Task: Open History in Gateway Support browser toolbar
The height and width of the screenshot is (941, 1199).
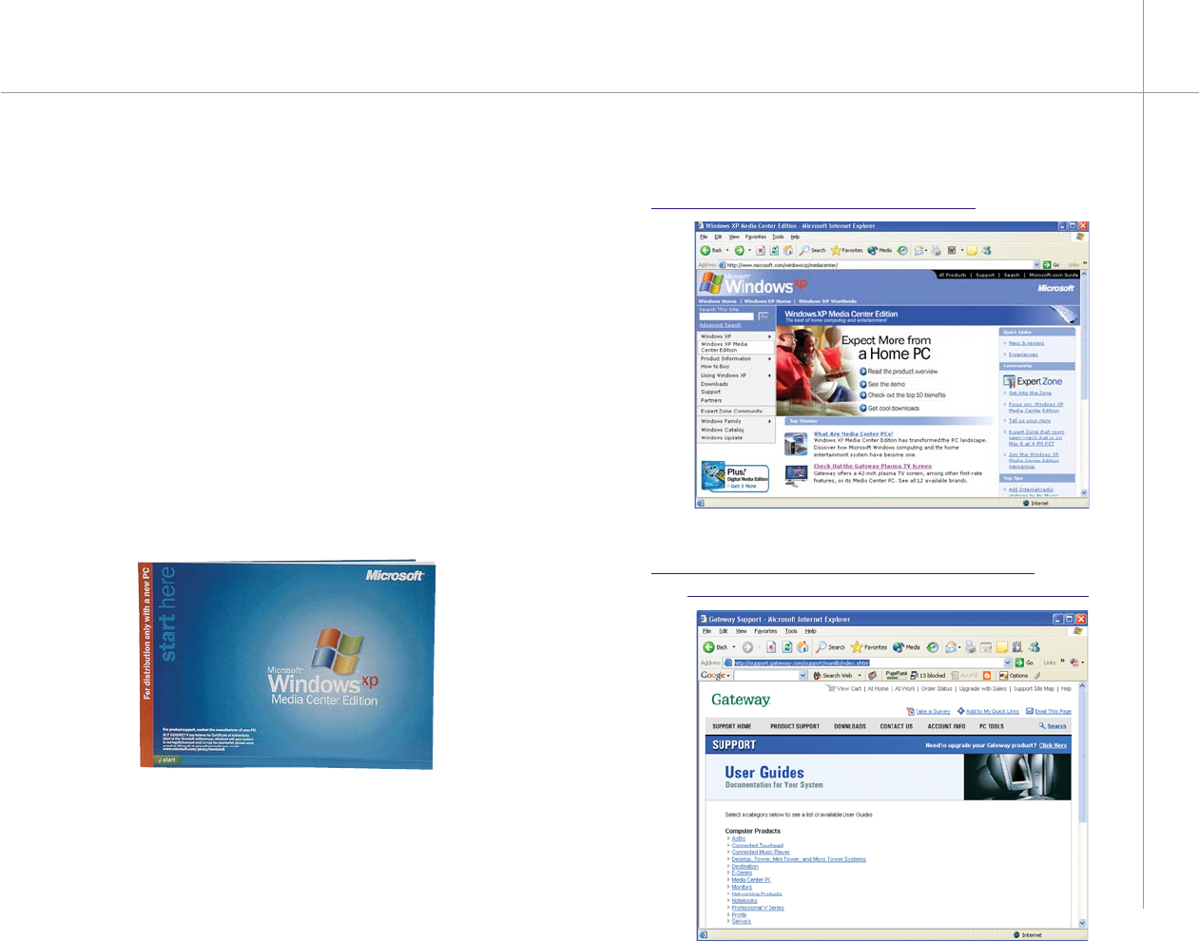Action: point(932,647)
